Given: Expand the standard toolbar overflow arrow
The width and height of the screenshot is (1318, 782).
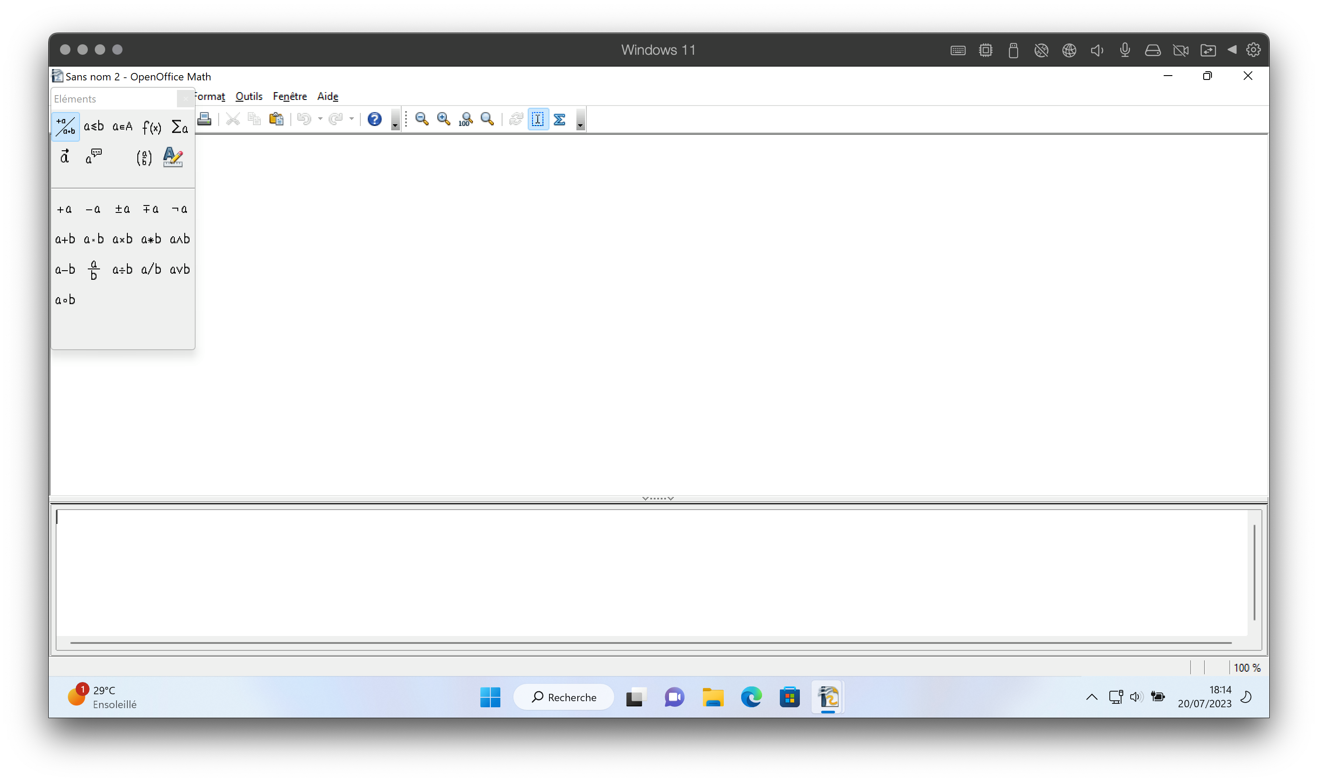Looking at the screenshot, I should click(x=395, y=119).
